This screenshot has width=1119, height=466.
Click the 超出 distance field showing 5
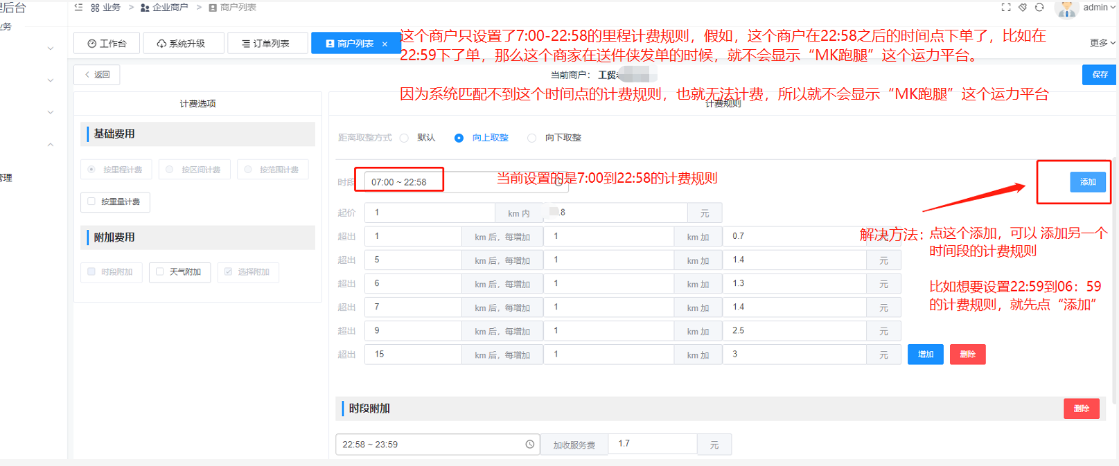(413, 260)
